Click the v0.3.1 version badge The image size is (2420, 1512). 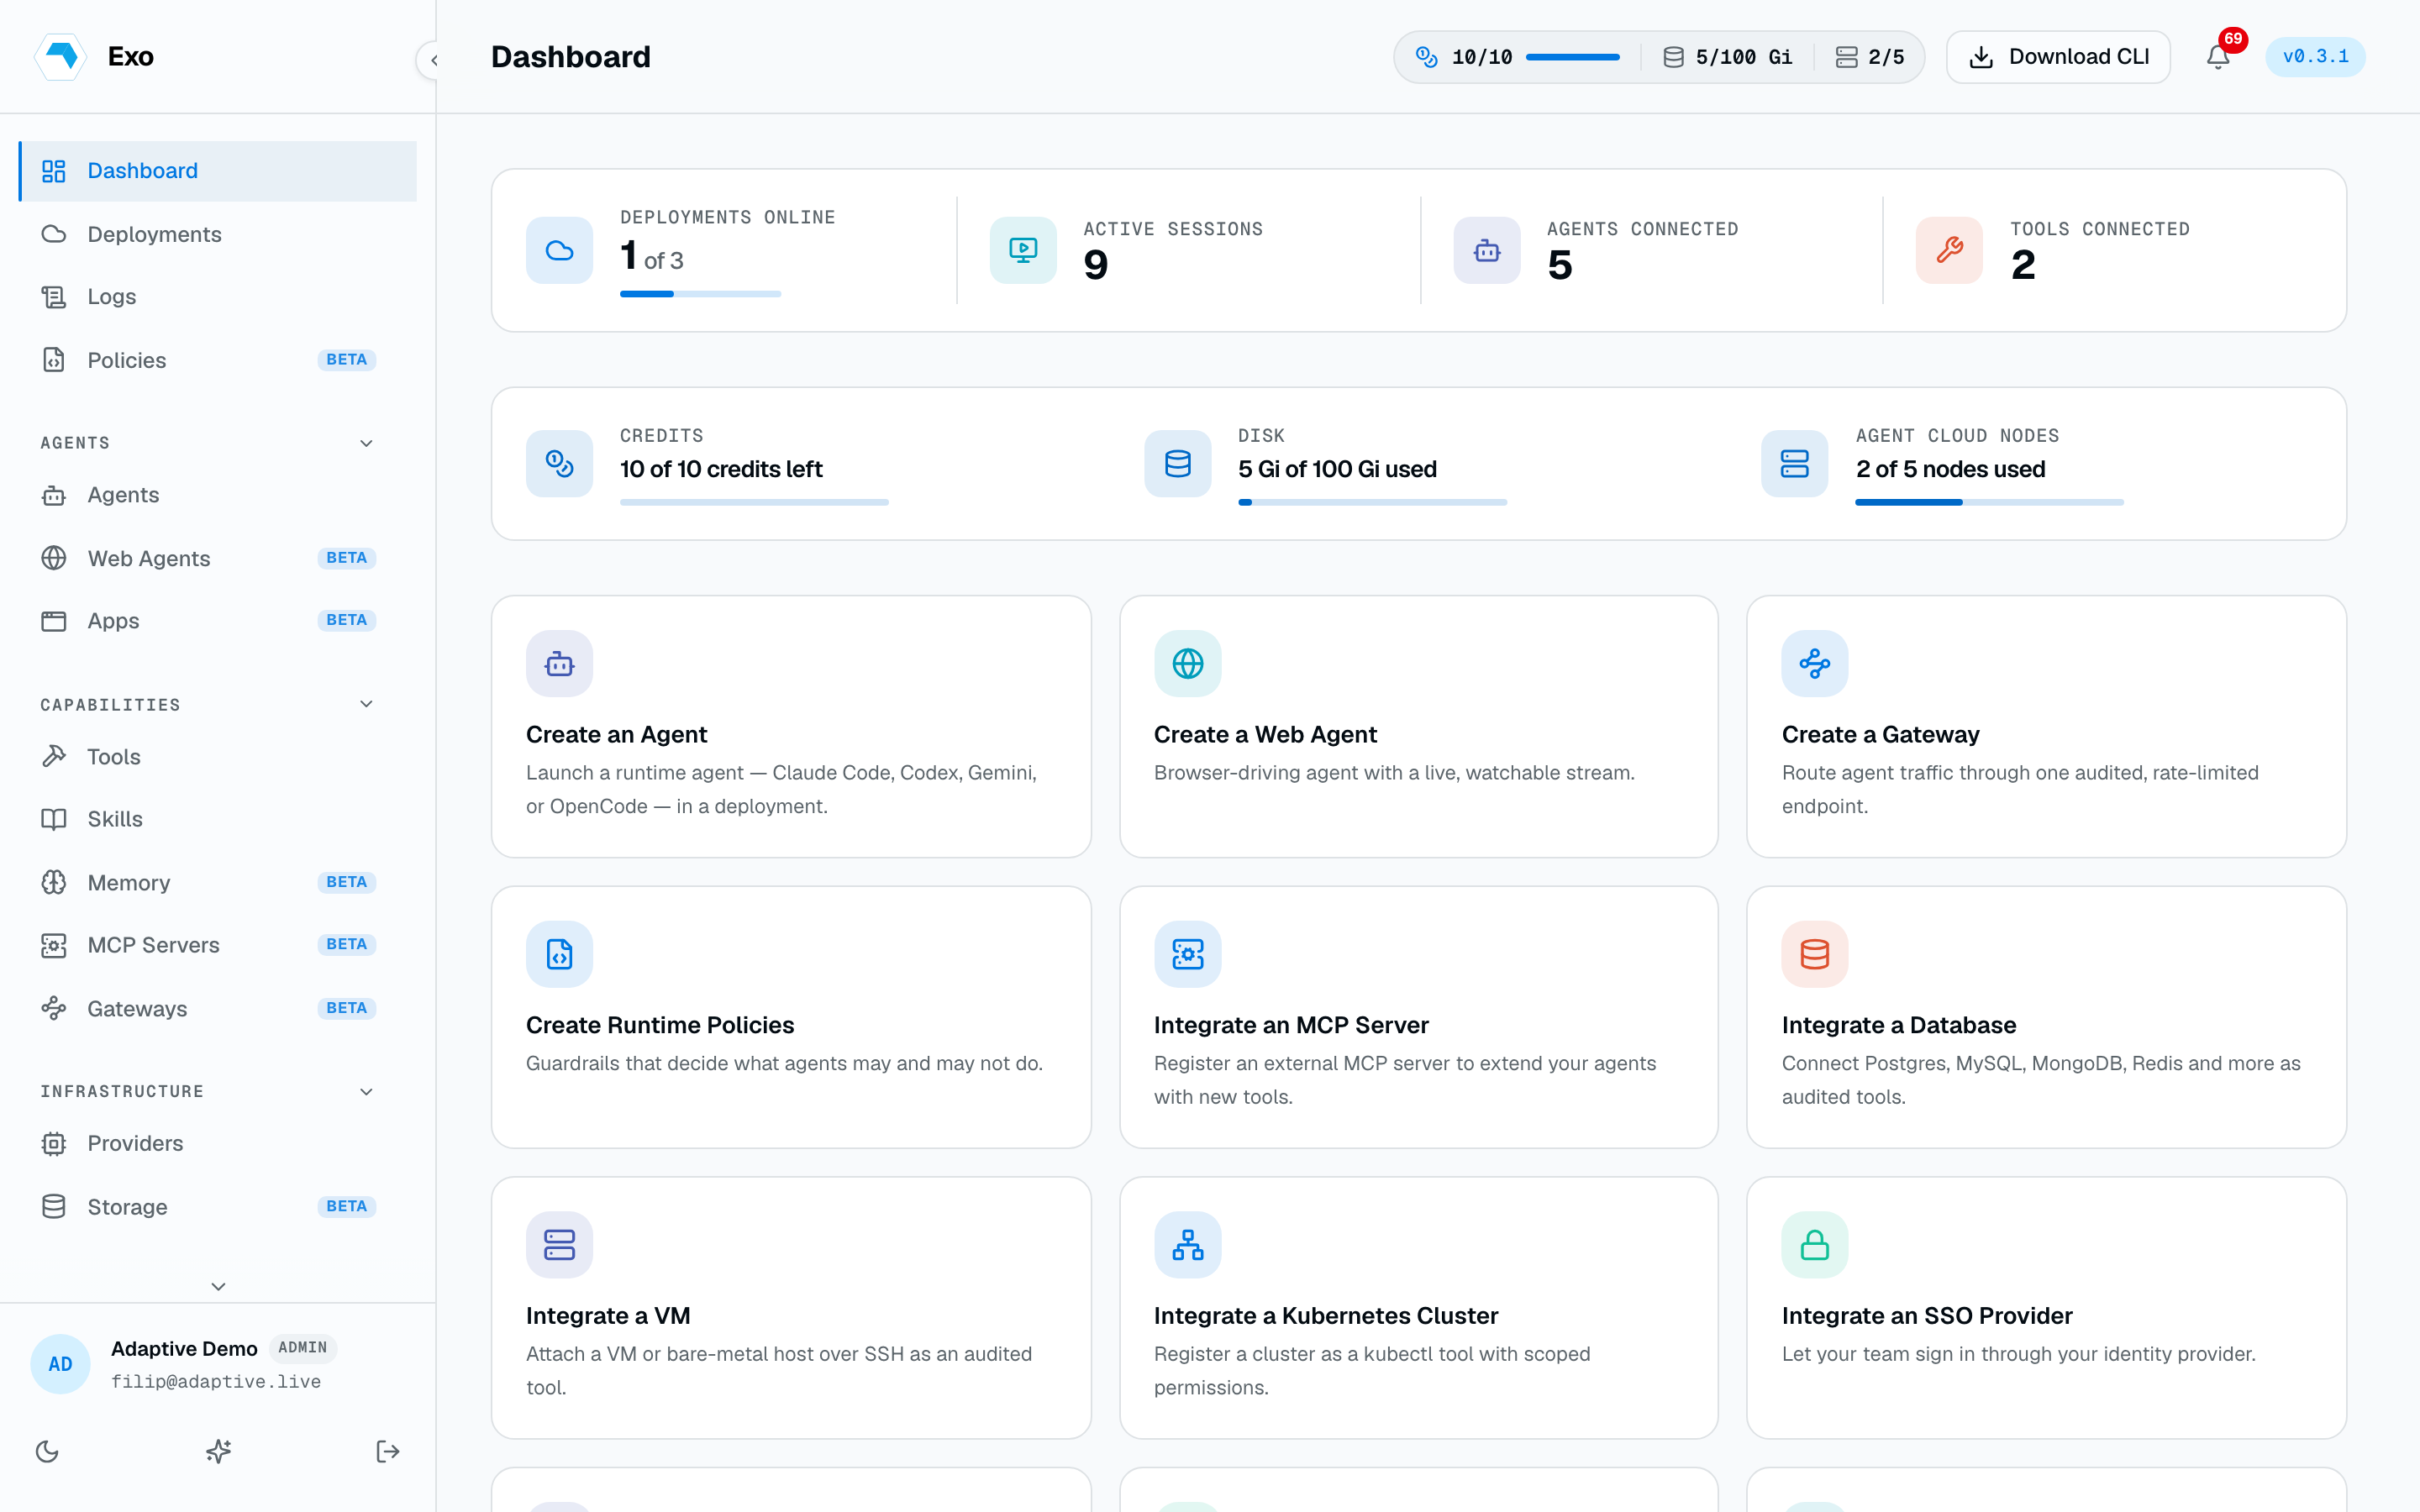(x=2315, y=57)
